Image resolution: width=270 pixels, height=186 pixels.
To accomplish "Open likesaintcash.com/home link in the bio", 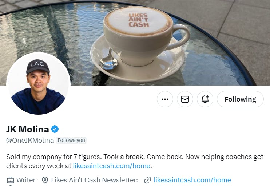I will point(112,166).
